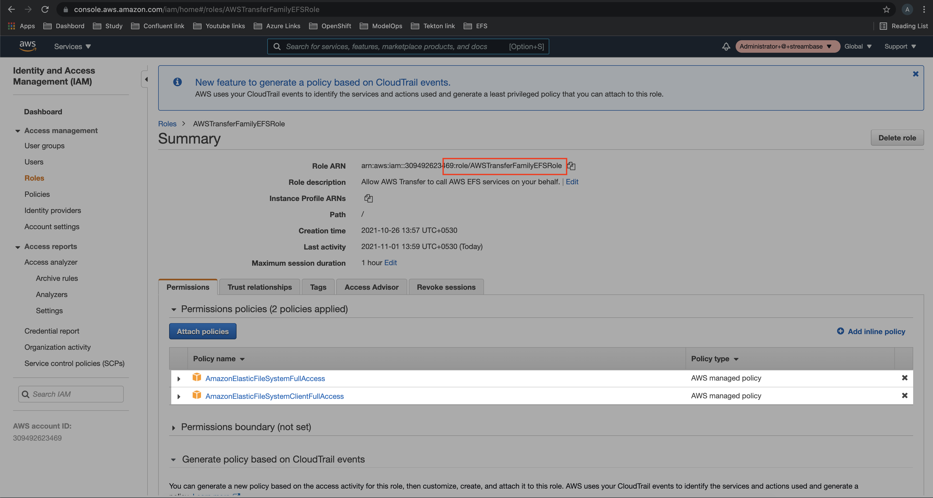Screen dimensions: 933x498
Task: Click the browser forward arrow
Action: coord(28,9)
